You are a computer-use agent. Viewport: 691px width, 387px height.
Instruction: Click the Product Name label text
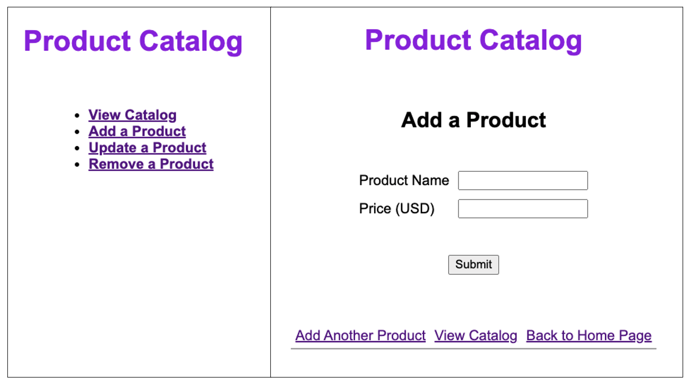click(x=404, y=180)
